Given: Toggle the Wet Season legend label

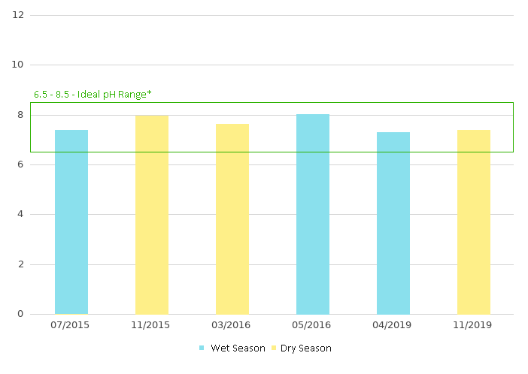Looking at the screenshot, I should (238, 348).
